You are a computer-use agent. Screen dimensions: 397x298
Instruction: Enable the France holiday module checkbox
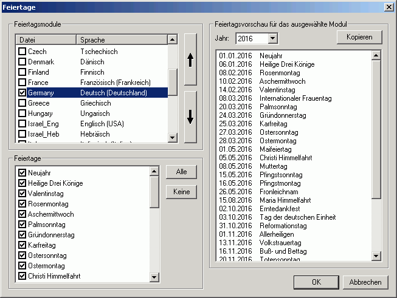coord(22,83)
